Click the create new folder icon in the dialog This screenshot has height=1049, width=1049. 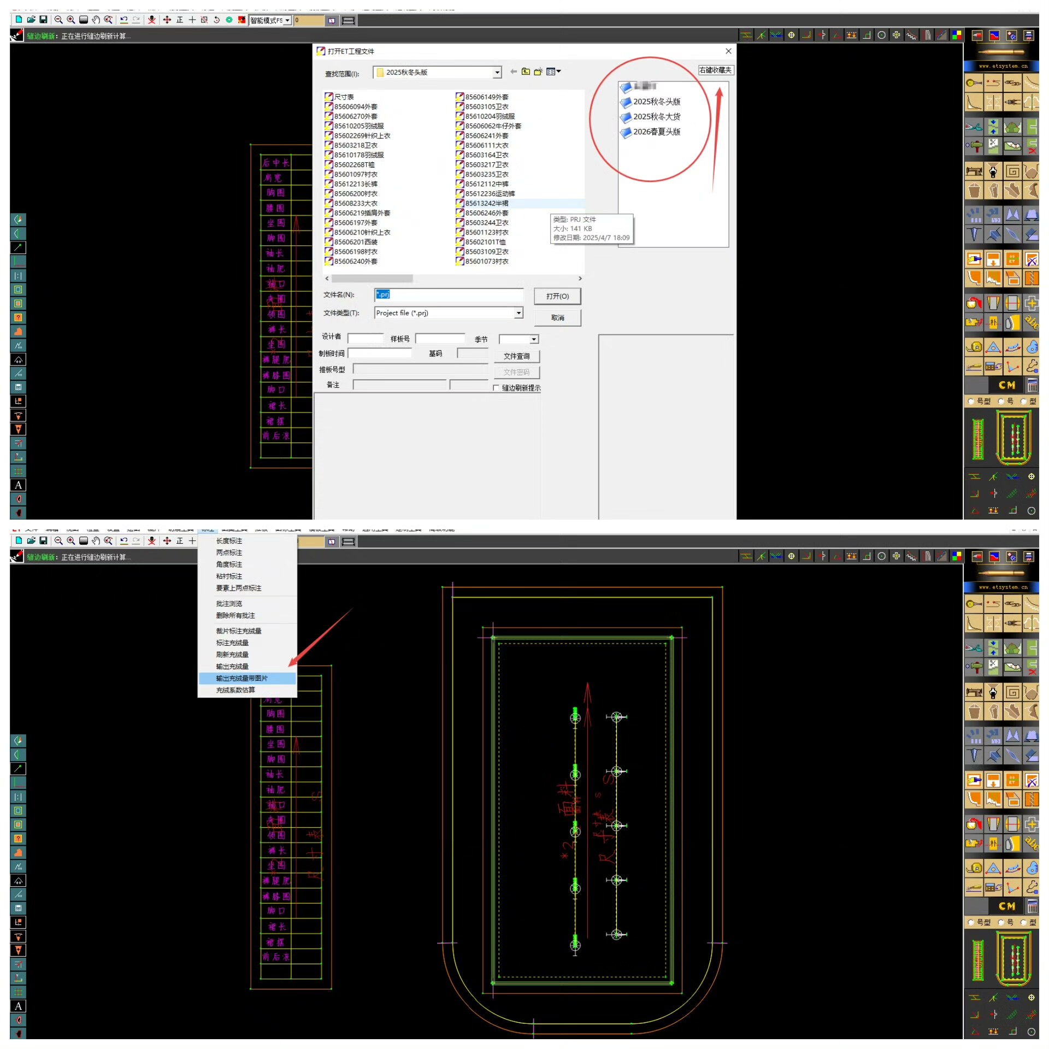(x=538, y=72)
